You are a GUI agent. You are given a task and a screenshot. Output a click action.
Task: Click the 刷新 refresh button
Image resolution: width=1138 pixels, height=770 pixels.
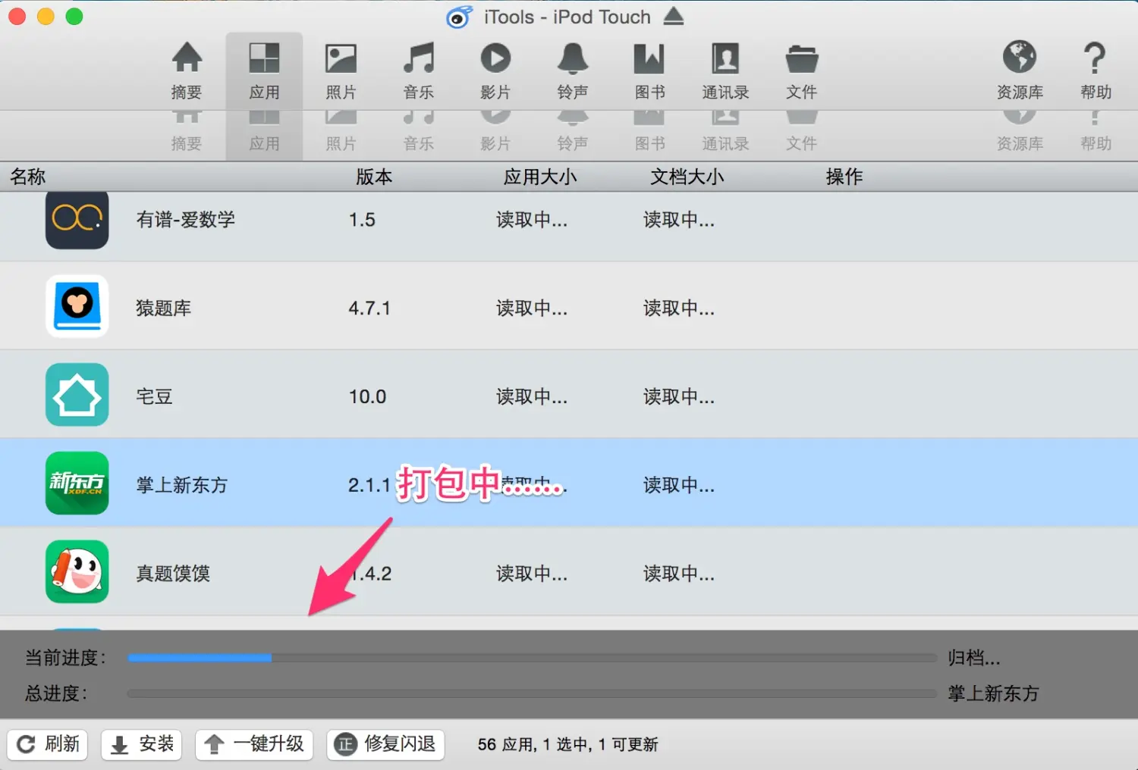click(48, 744)
